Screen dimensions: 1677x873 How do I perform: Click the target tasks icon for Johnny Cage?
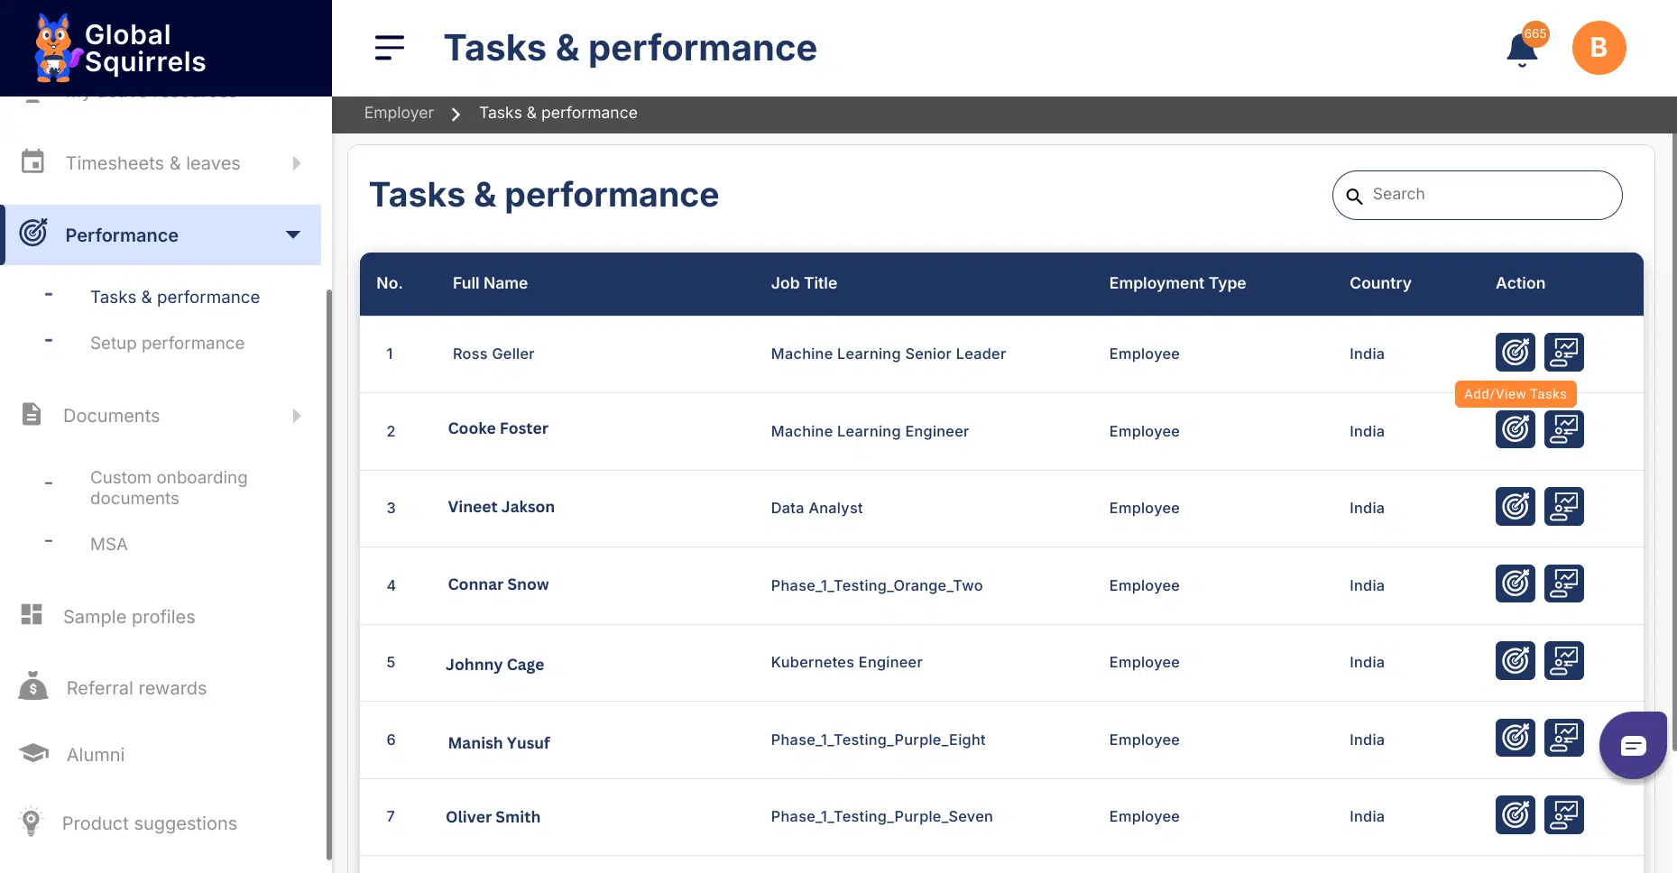click(x=1515, y=661)
